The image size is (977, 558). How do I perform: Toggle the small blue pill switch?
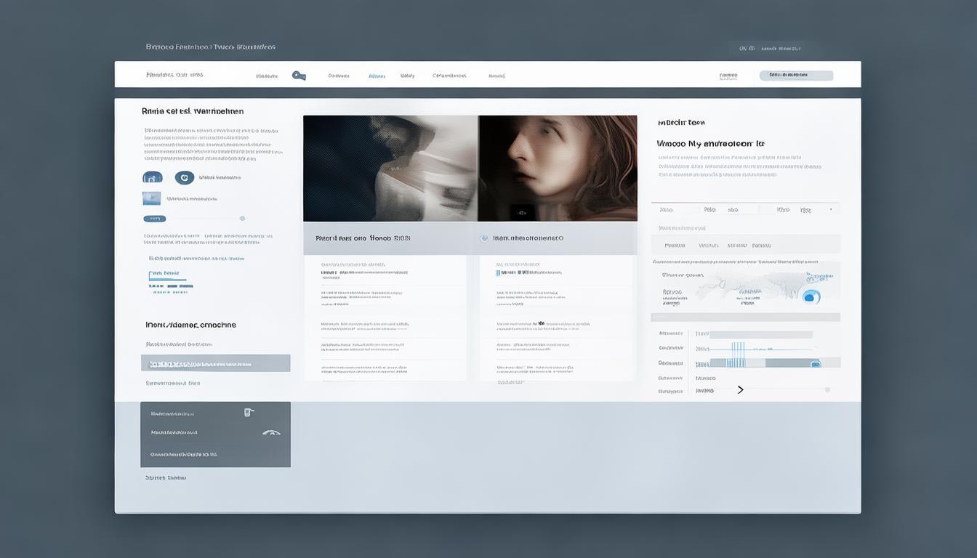click(154, 219)
